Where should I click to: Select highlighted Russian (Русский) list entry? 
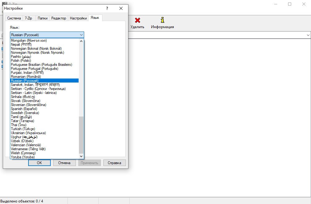45,81
